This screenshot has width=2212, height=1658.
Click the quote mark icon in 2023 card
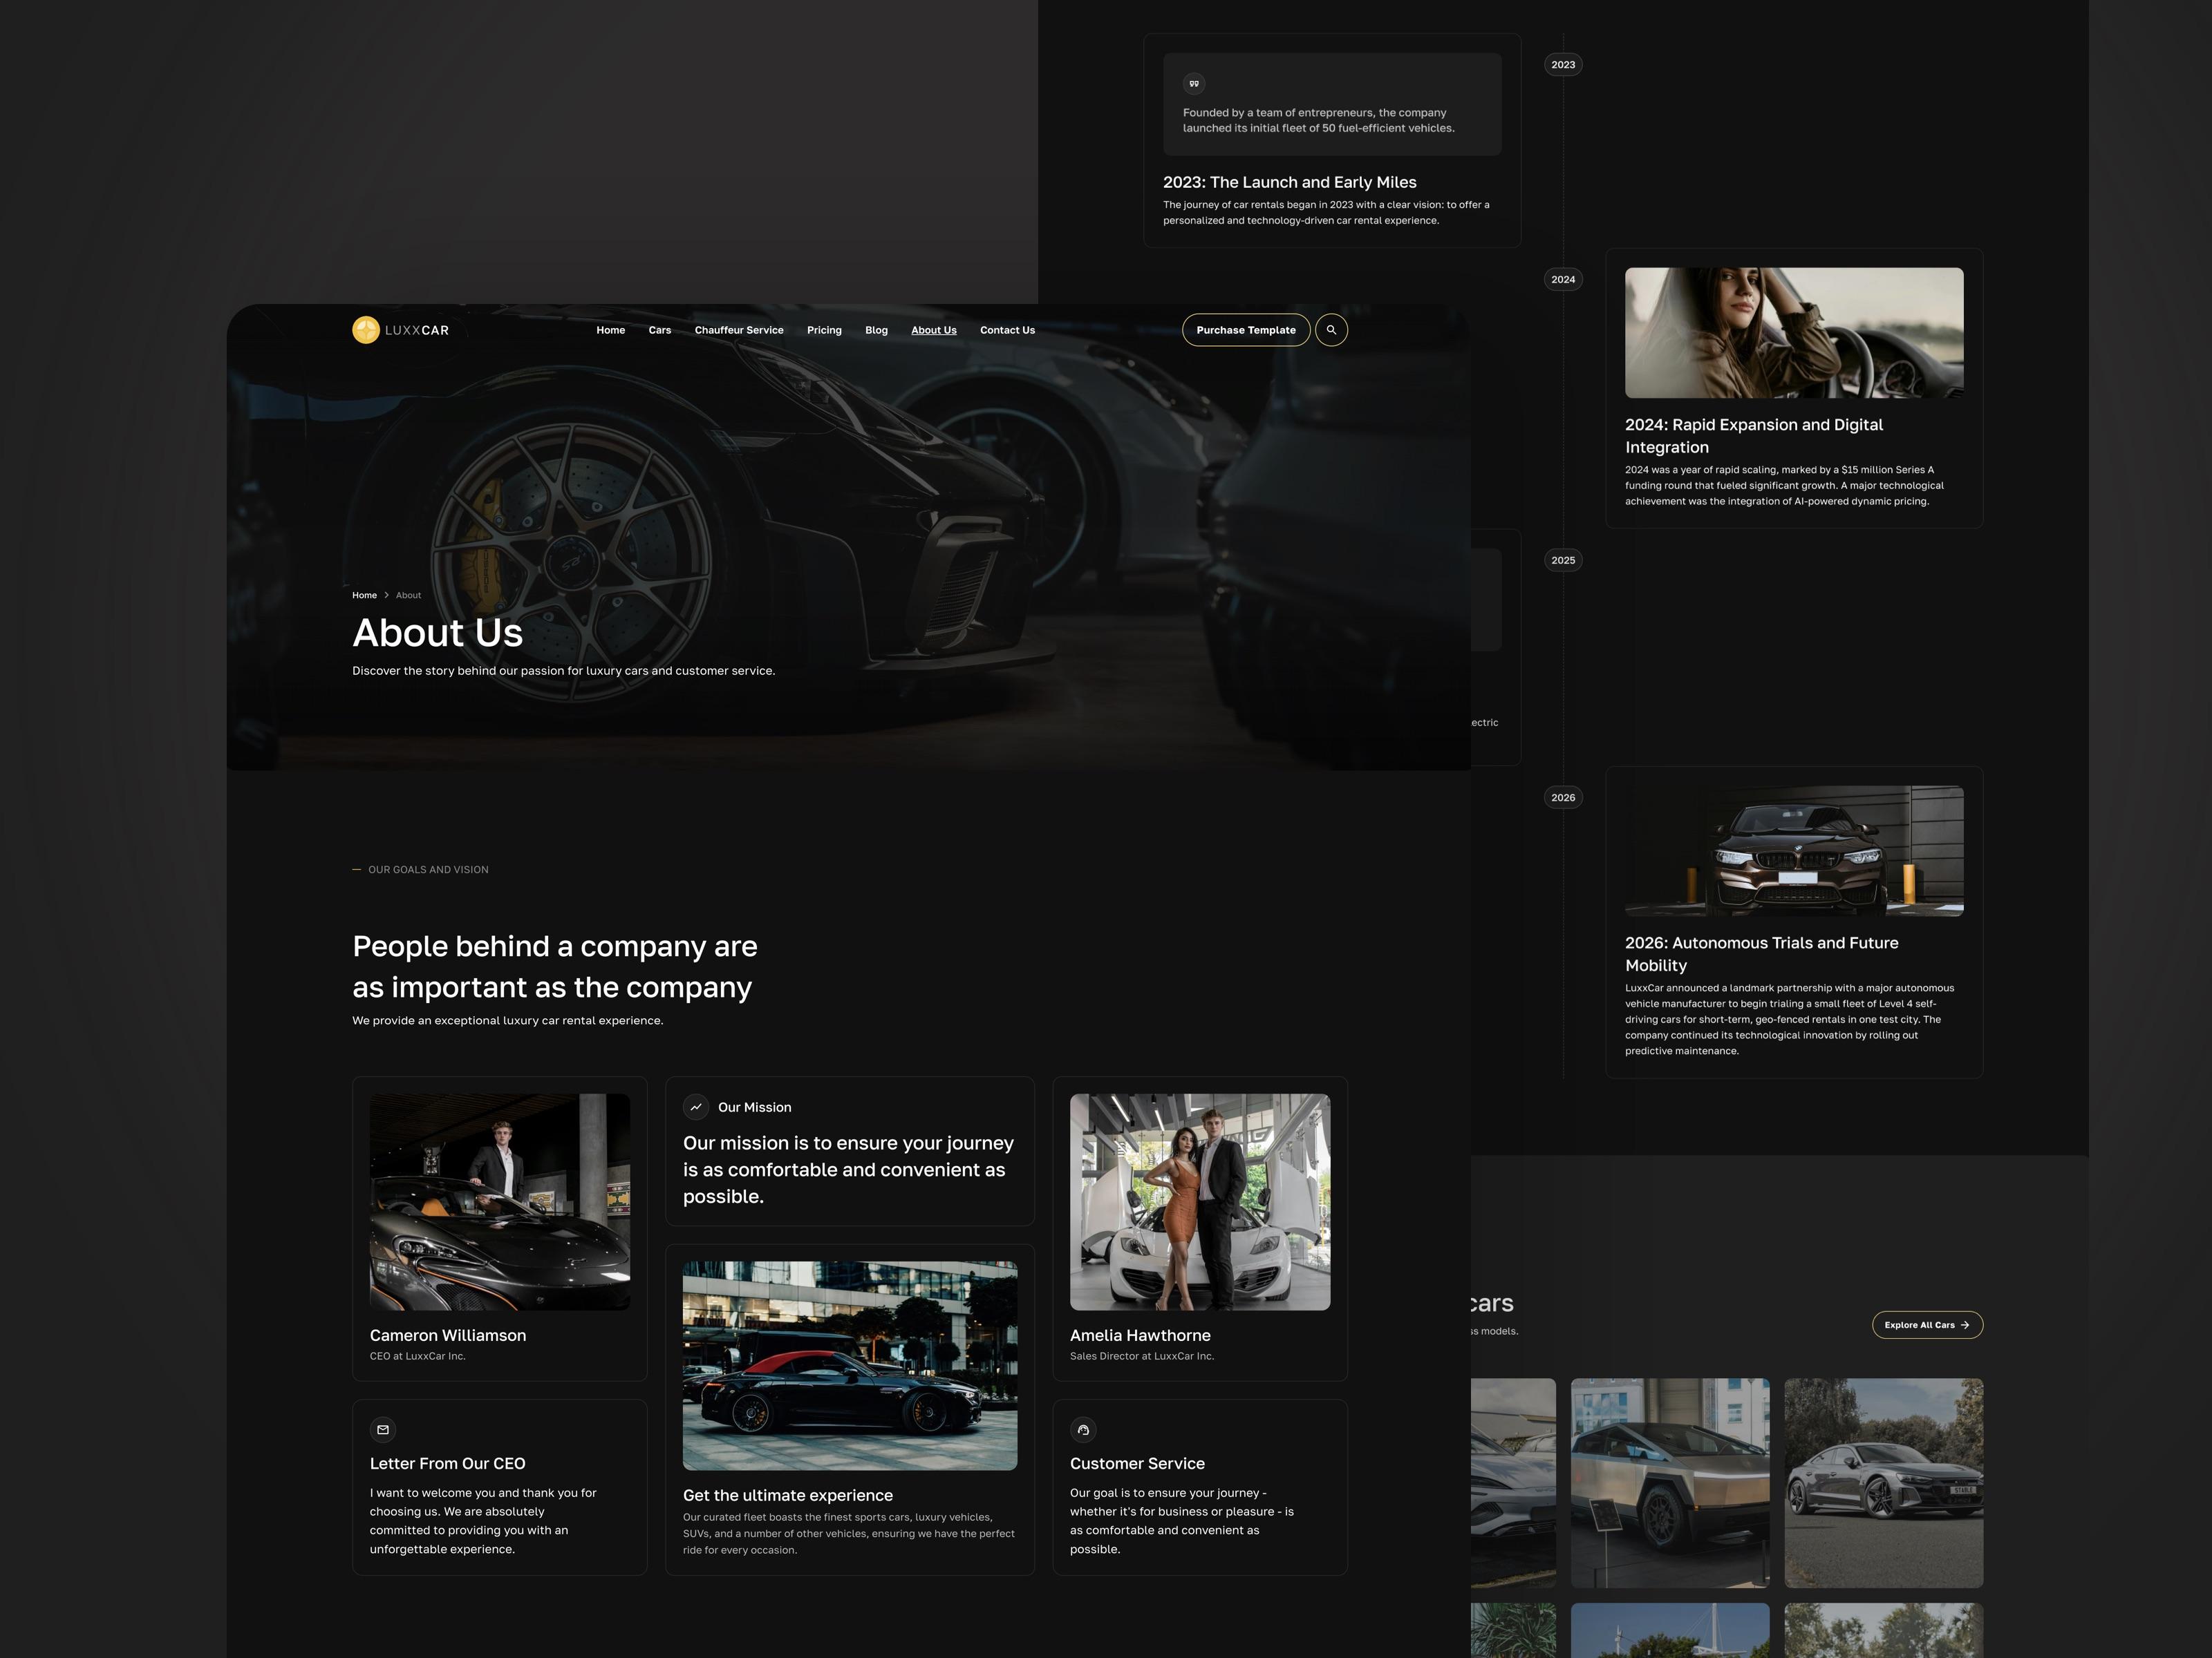1194,84
